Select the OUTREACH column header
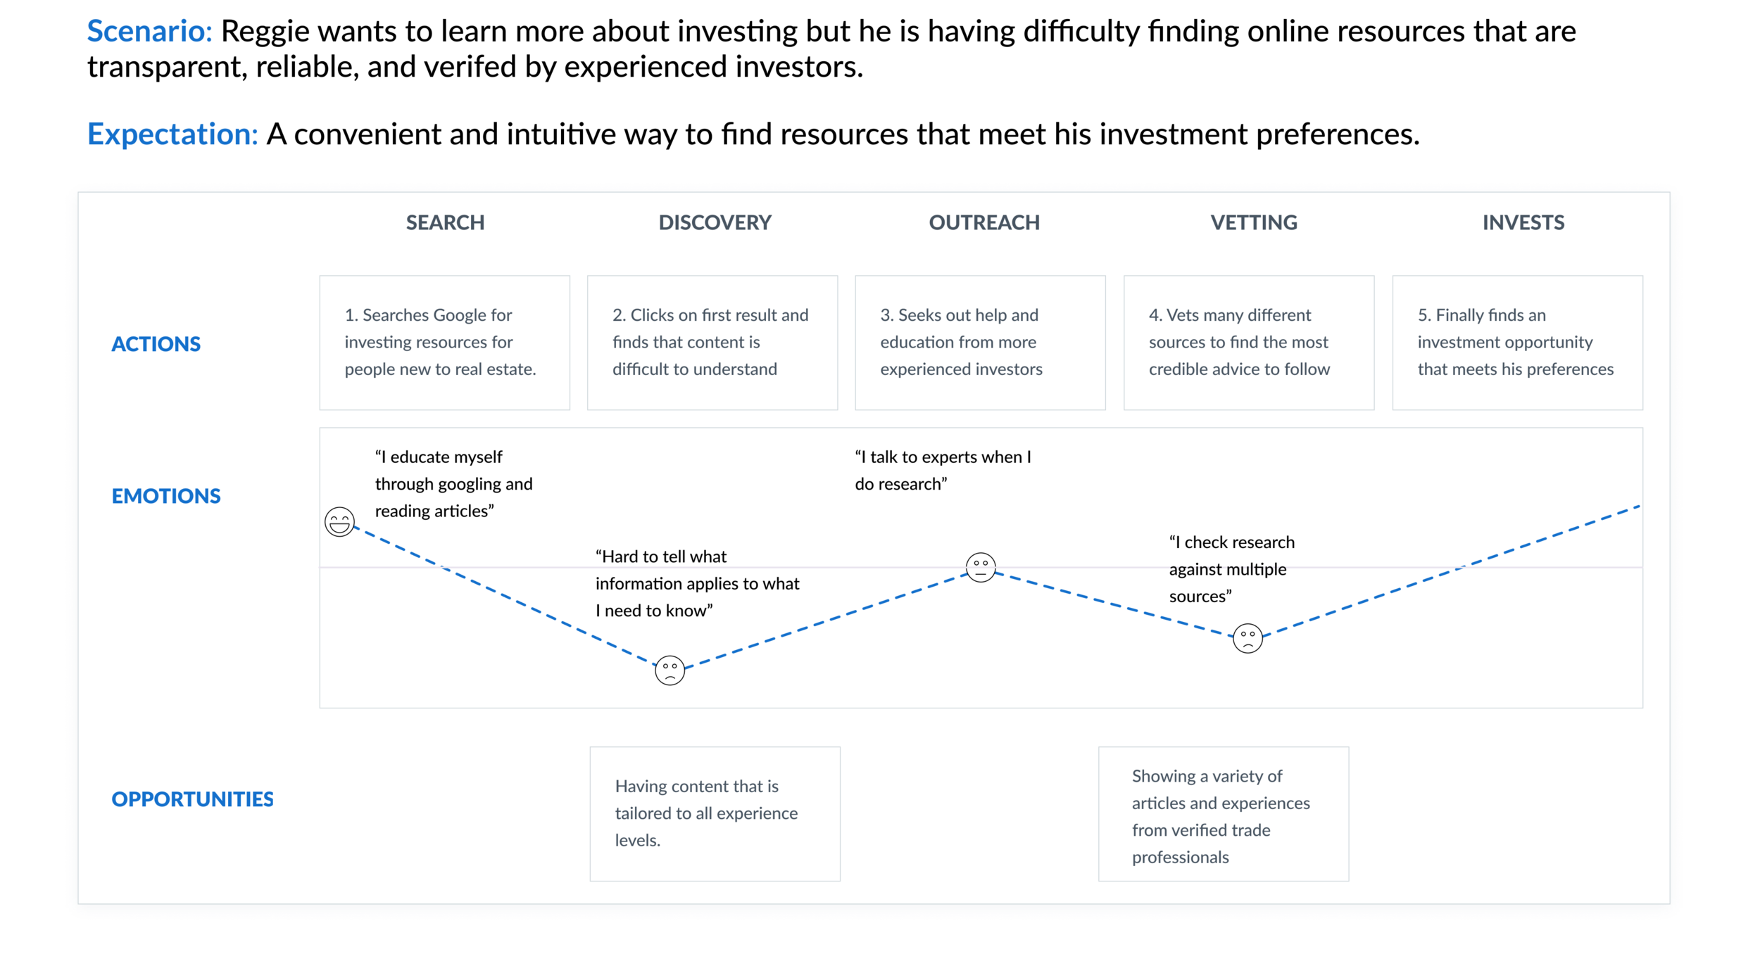1760x961 pixels. pos(984,223)
